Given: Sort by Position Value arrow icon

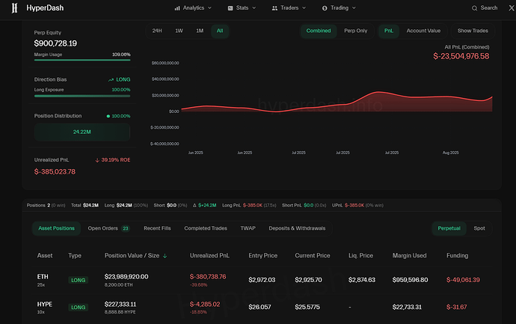Looking at the screenshot, I should coord(165,256).
